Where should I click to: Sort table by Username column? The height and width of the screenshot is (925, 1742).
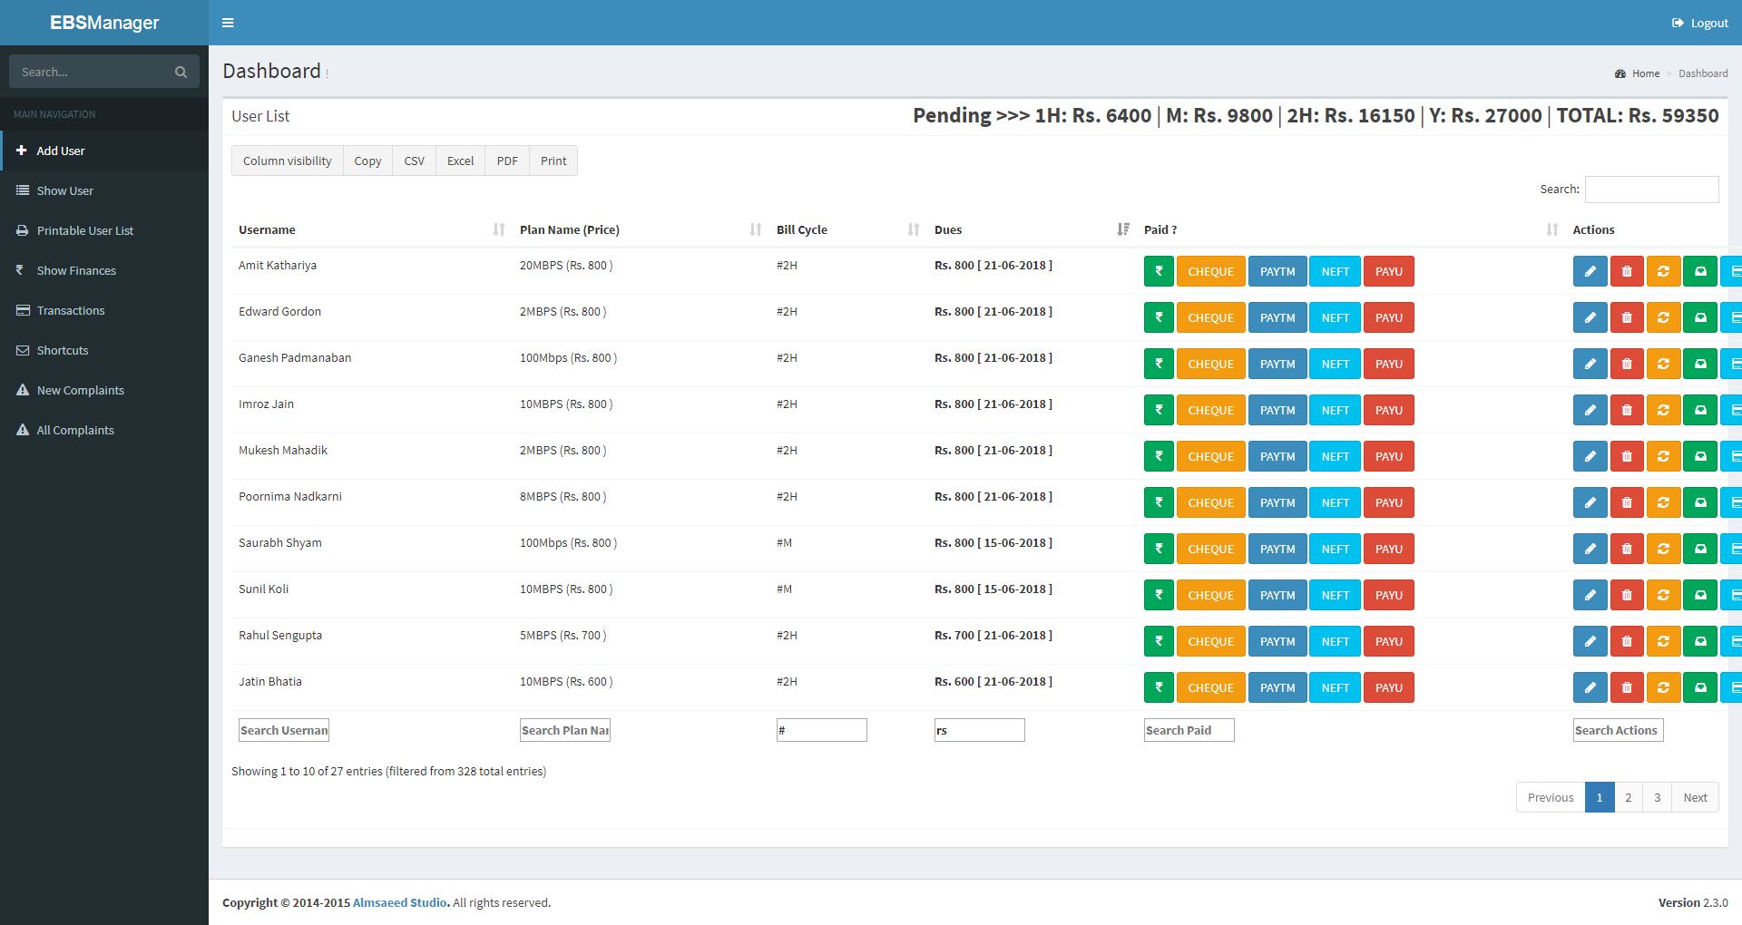click(x=372, y=229)
